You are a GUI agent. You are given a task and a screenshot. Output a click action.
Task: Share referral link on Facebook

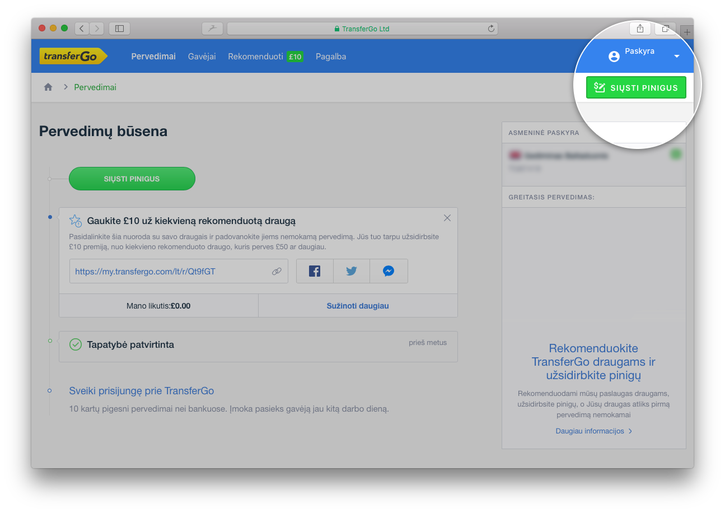[x=315, y=271]
